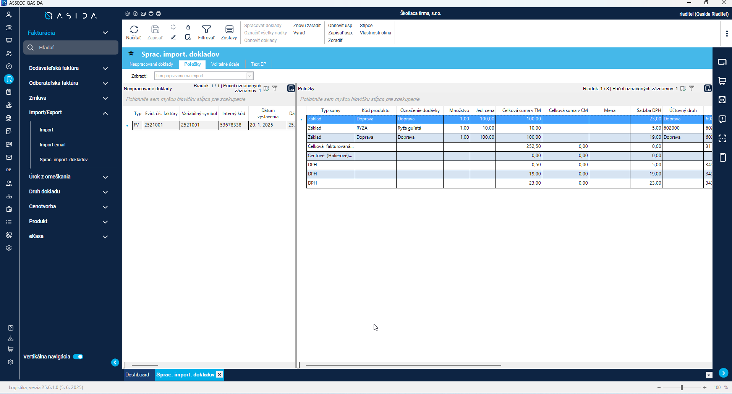Click Obnoviť usp. command

point(340,26)
